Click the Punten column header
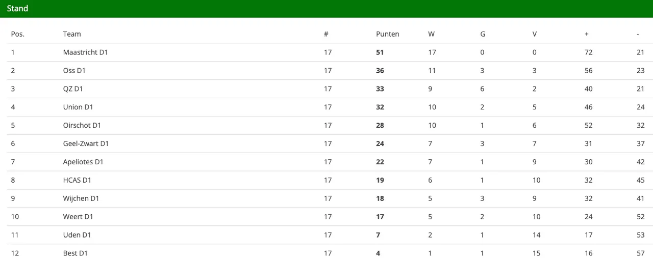 pos(387,34)
